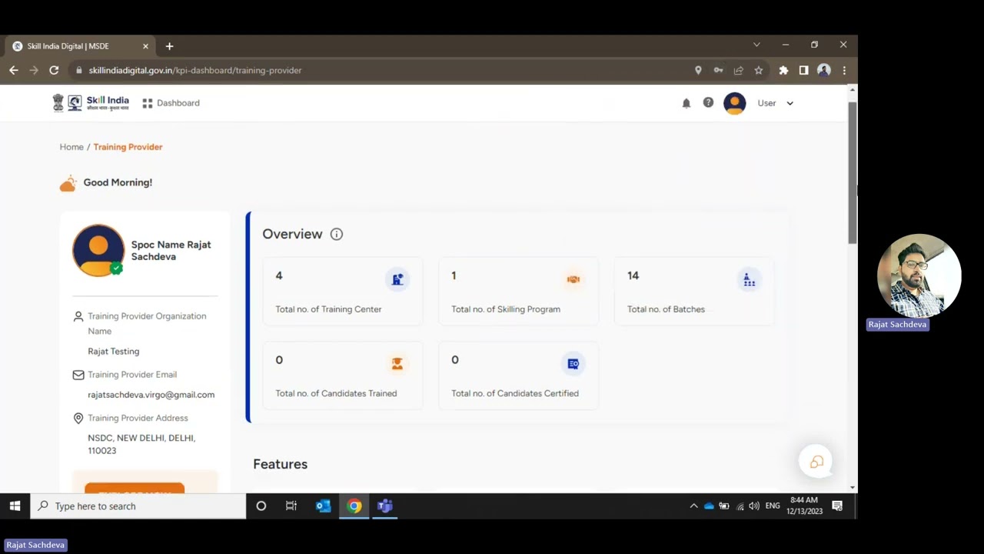Click the share page icon

point(739,70)
